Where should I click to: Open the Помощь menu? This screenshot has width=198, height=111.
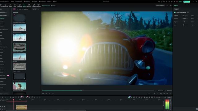coord(49,2)
